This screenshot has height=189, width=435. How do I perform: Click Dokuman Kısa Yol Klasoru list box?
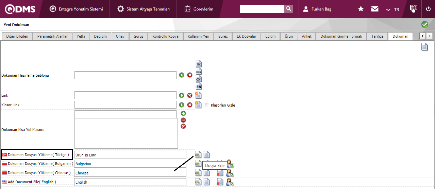point(126,133)
